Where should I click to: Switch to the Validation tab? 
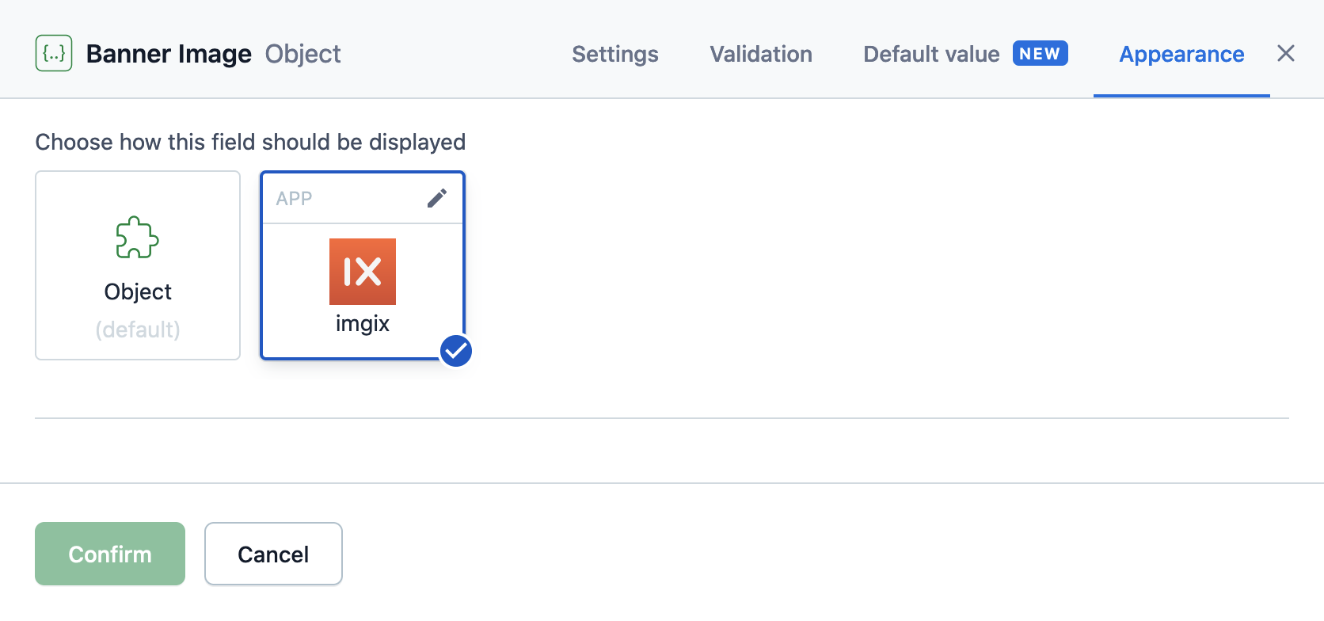(x=761, y=54)
